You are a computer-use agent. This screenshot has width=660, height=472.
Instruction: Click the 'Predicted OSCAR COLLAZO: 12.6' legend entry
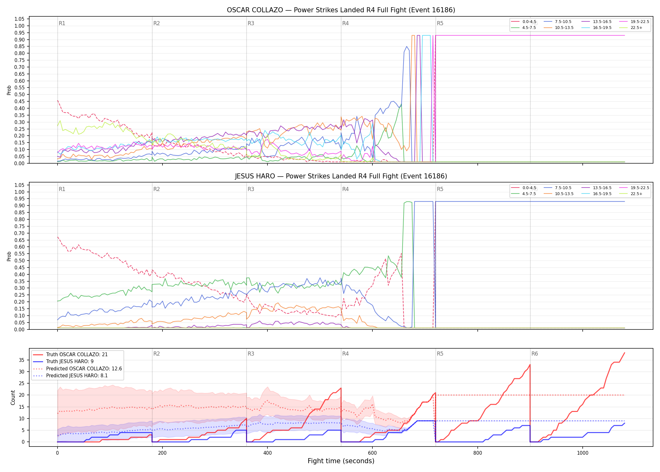point(78,369)
